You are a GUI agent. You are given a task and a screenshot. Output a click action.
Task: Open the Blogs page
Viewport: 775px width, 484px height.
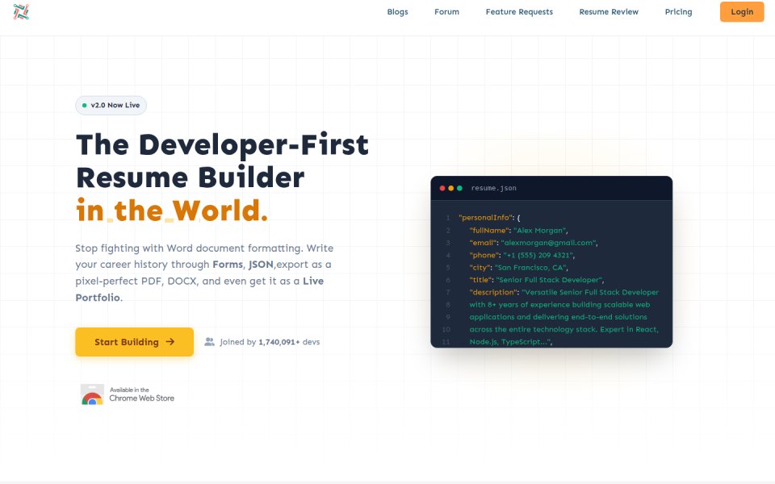click(x=397, y=12)
